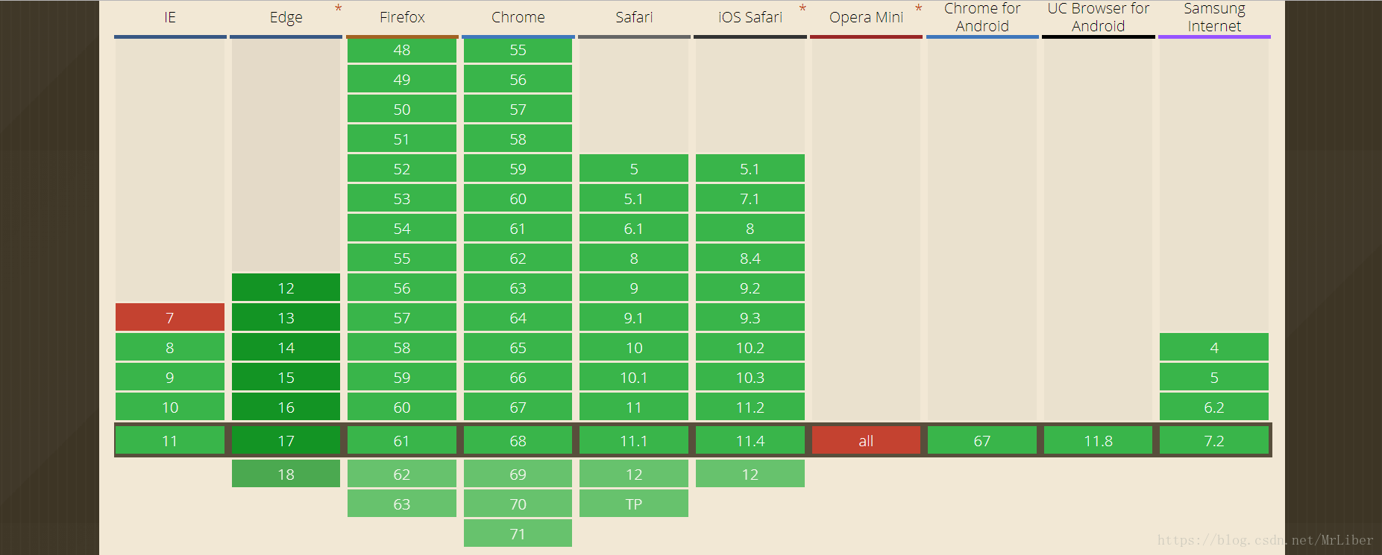Click the Firefox version 49 cell
1382x555 pixels.
[x=402, y=79]
